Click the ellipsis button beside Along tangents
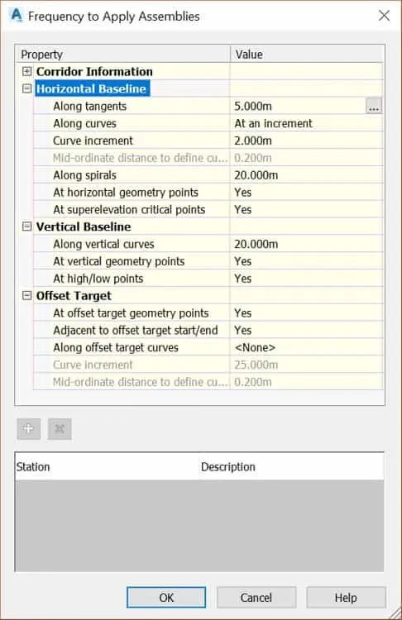Viewport: 402px width, 620px height. coord(374,106)
